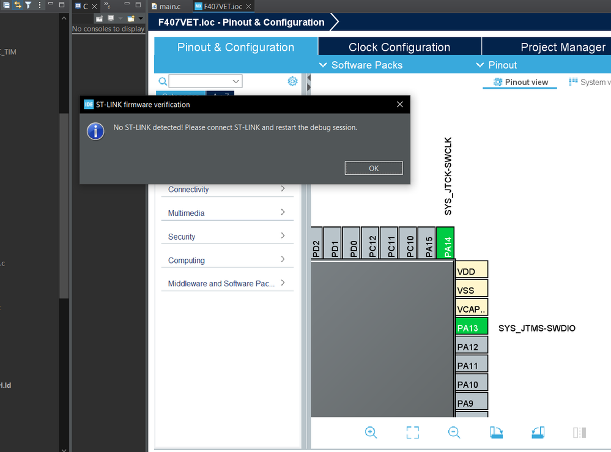Maximize the console view panel
The image size is (611, 452).
[x=138, y=5]
